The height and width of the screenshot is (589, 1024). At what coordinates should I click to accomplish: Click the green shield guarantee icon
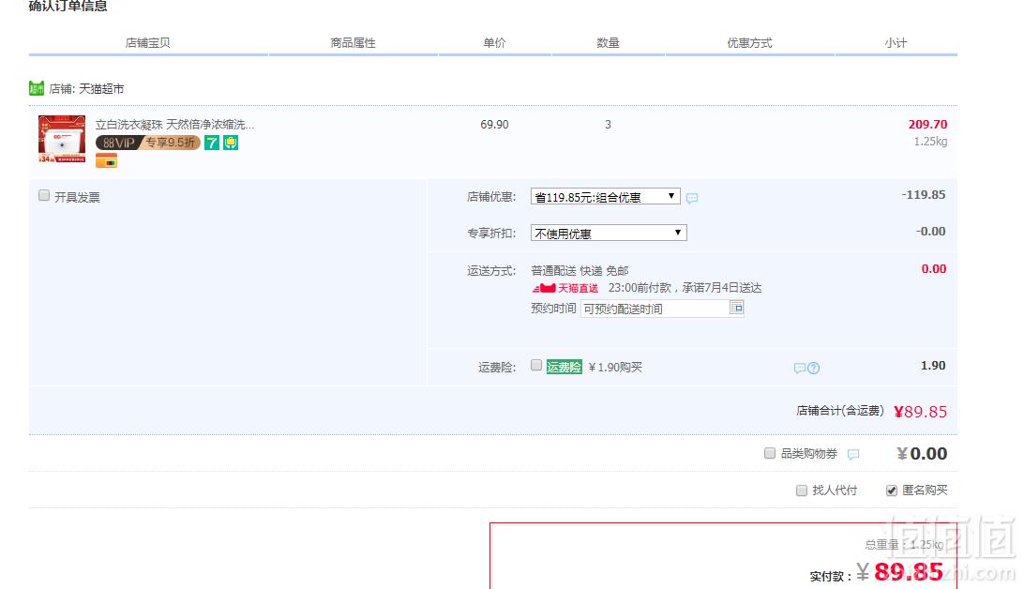pyautogui.click(x=231, y=143)
